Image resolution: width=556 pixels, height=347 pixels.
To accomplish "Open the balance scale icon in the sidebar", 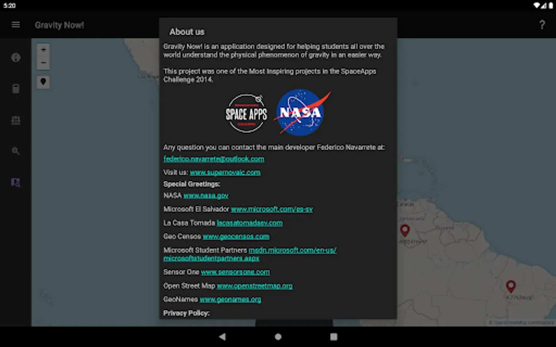I will coord(16,120).
